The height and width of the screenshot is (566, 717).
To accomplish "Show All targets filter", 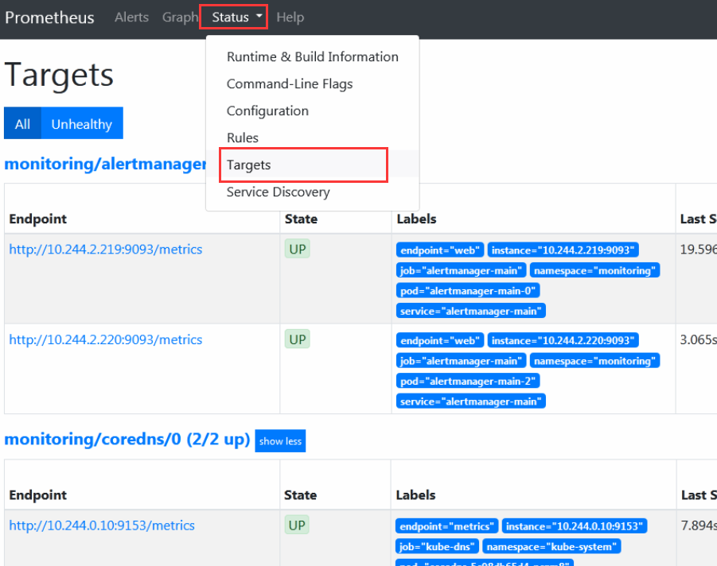I will [x=22, y=123].
